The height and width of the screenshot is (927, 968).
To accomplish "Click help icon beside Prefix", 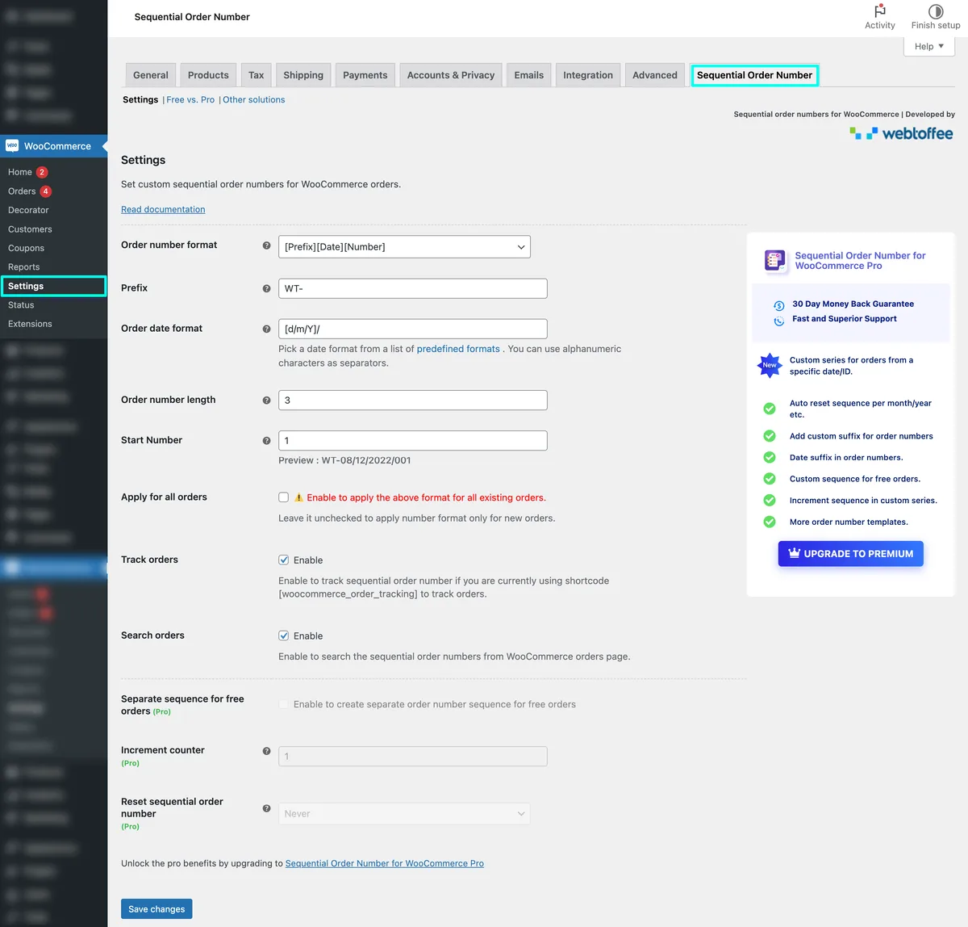I will (266, 288).
